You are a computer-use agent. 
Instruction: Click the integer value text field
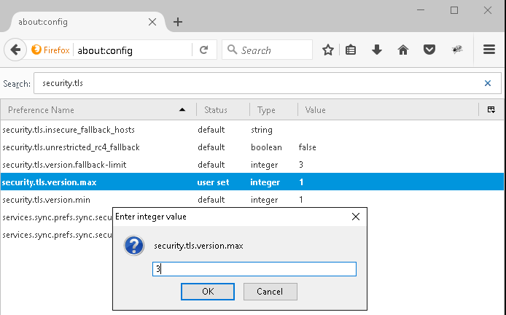pos(254,269)
